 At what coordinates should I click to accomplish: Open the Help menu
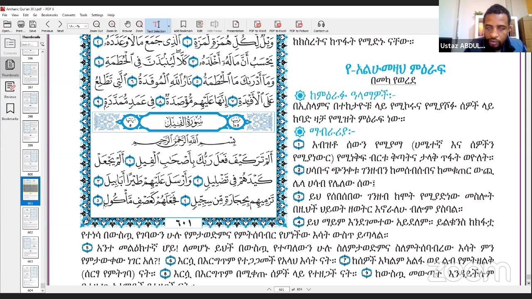(111, 15)
